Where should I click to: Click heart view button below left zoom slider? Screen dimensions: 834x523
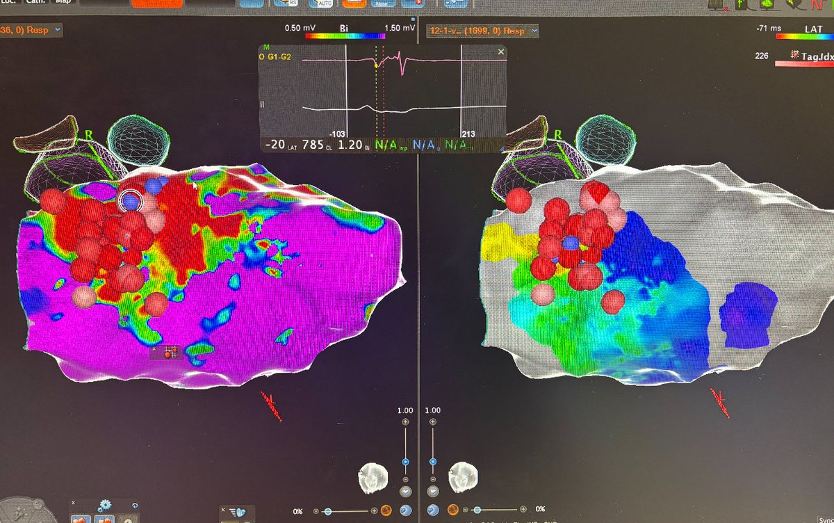(x=406, y=492)
